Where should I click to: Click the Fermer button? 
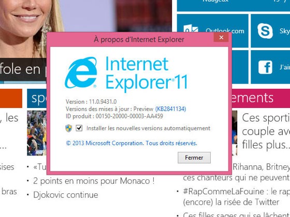point(194,158)
